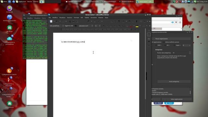
Task: Open the Strumenti menu in Writer
Action: pyautogui.click(x=94, y=18)
